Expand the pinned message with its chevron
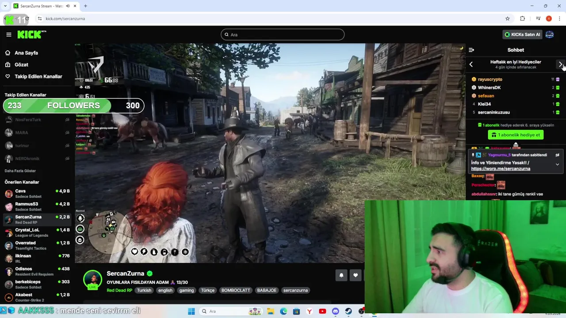The height and width of the screenshot is (318, 566). 557,164
